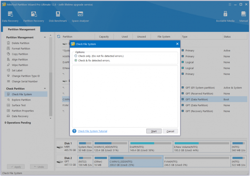Select the FAT32 100 MB block in Disk 2
This screenshot has height=176, width=250.
pyautogui.click(x=85, y=162)
